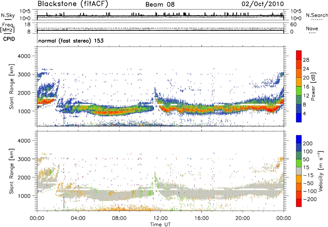Select the "20:00" time axis label

point(242,218)
